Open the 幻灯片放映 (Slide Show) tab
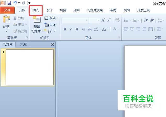Screen dimensions: 166x117 click(95, 10)
